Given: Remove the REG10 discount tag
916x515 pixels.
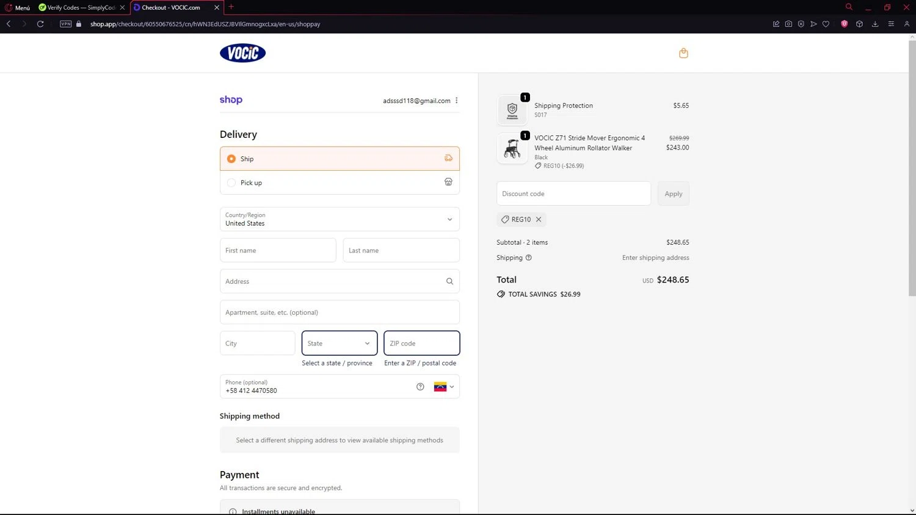Looking at the screenshot, I should pos(539,219).
